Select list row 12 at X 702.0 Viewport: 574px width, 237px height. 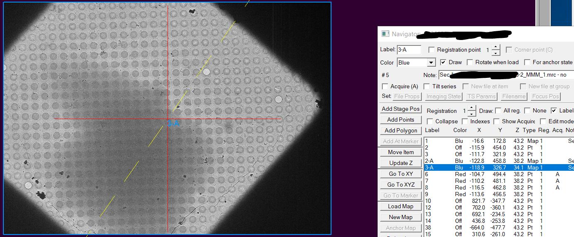pyautogui.click(x=499, y=208)
